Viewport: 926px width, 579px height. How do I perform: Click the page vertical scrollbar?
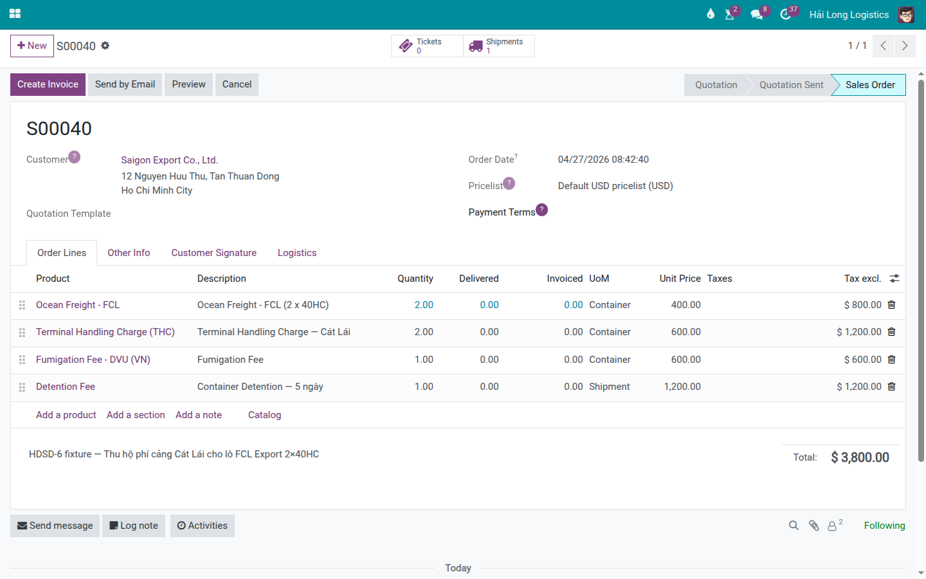point(921,270)
